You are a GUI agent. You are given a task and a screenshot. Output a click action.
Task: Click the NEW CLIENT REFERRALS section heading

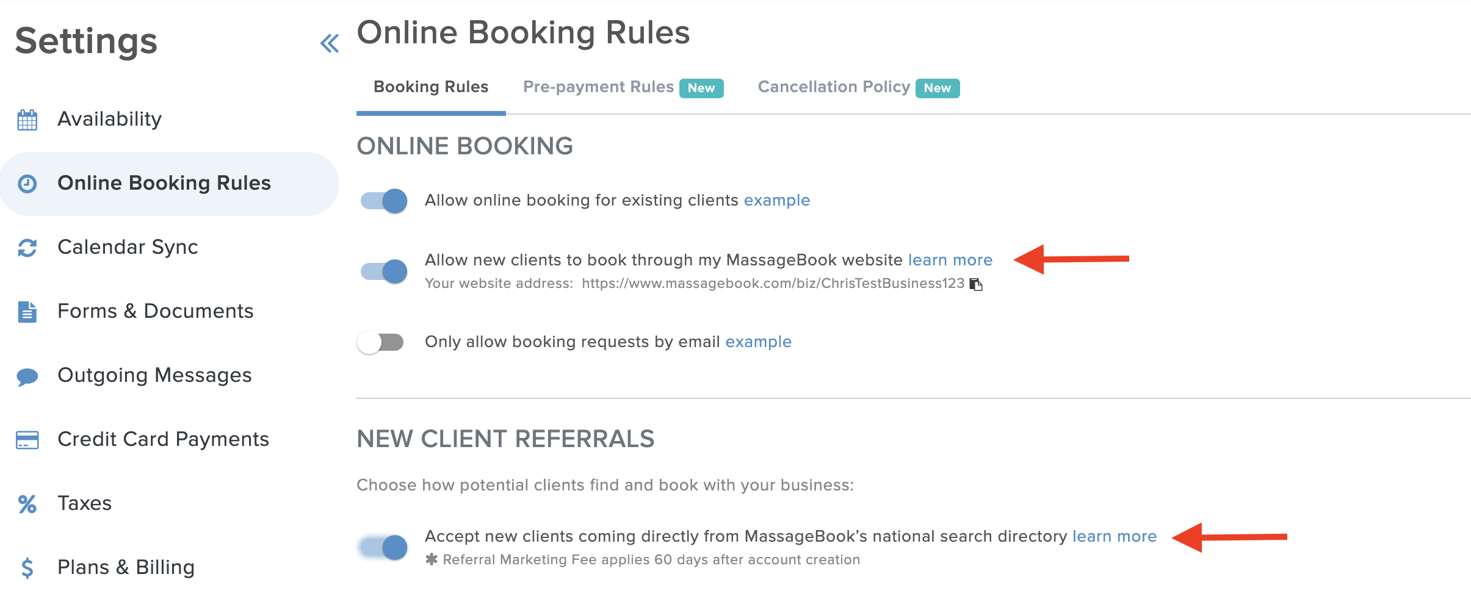pos(505,439)
